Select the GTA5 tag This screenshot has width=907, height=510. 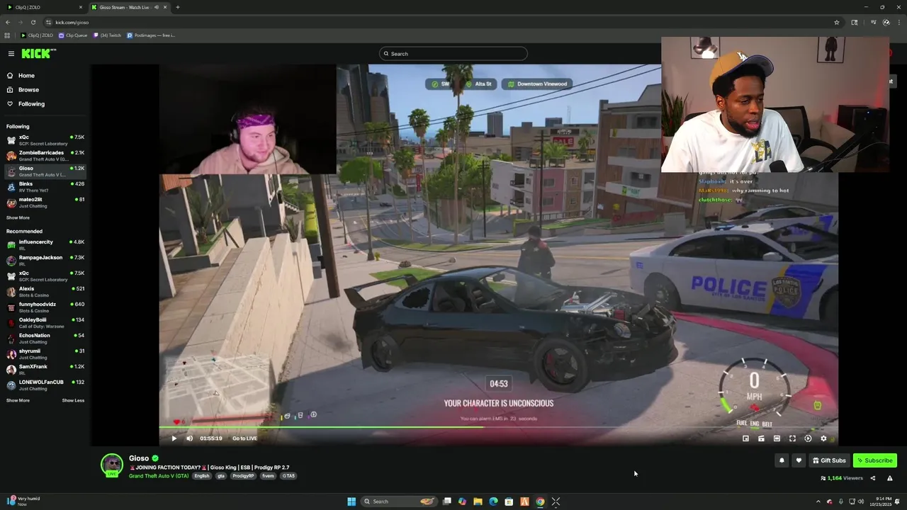click(288, 476)
